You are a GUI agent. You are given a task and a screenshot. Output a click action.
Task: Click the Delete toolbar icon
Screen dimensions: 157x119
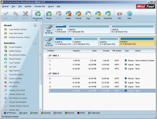68,15
